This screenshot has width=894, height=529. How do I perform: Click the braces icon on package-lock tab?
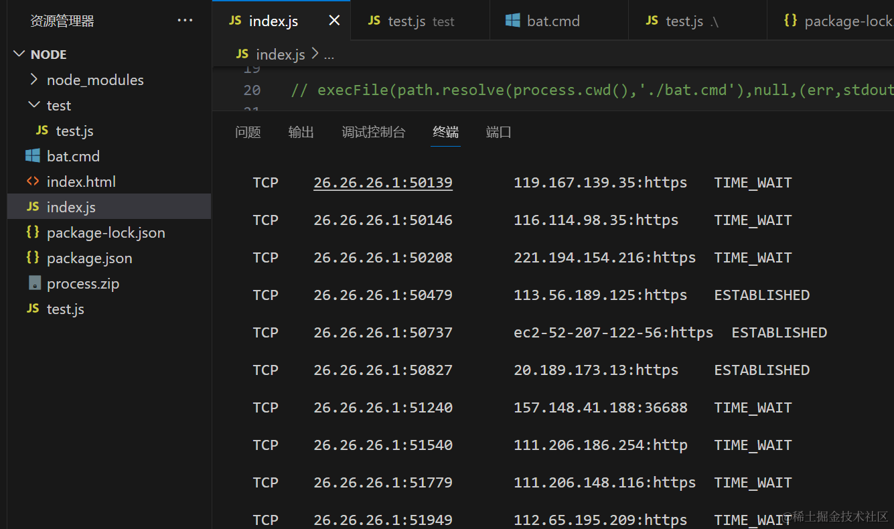790,21
